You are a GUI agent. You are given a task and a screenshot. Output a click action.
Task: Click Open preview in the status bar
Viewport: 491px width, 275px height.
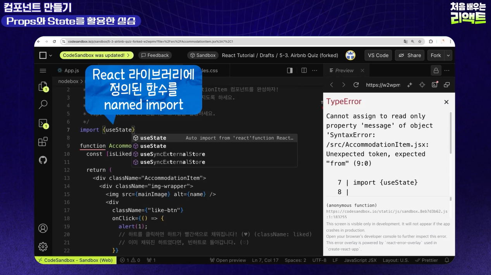pyautogui.click(x=227, y=260)
